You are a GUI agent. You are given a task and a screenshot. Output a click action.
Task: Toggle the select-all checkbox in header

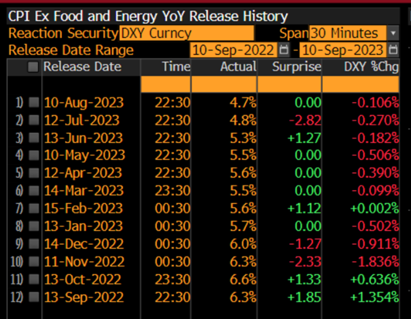33,67
